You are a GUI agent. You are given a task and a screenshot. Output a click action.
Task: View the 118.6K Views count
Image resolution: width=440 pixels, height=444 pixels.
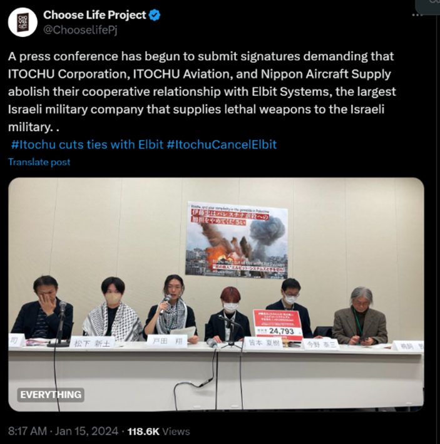[158, 431]
